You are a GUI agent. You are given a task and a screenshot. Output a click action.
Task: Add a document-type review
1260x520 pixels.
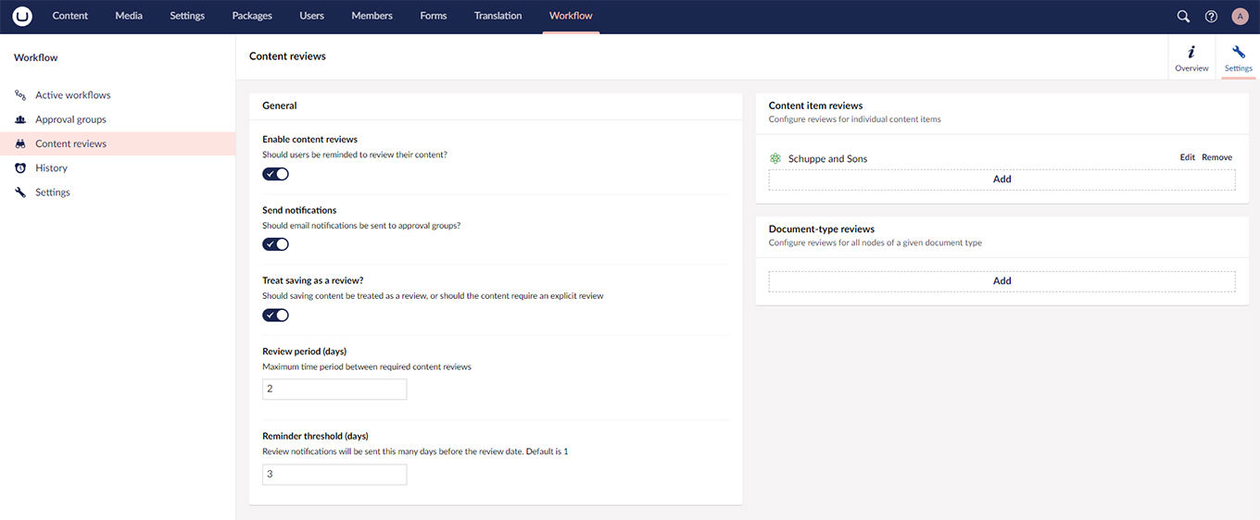coord(1002,281)
